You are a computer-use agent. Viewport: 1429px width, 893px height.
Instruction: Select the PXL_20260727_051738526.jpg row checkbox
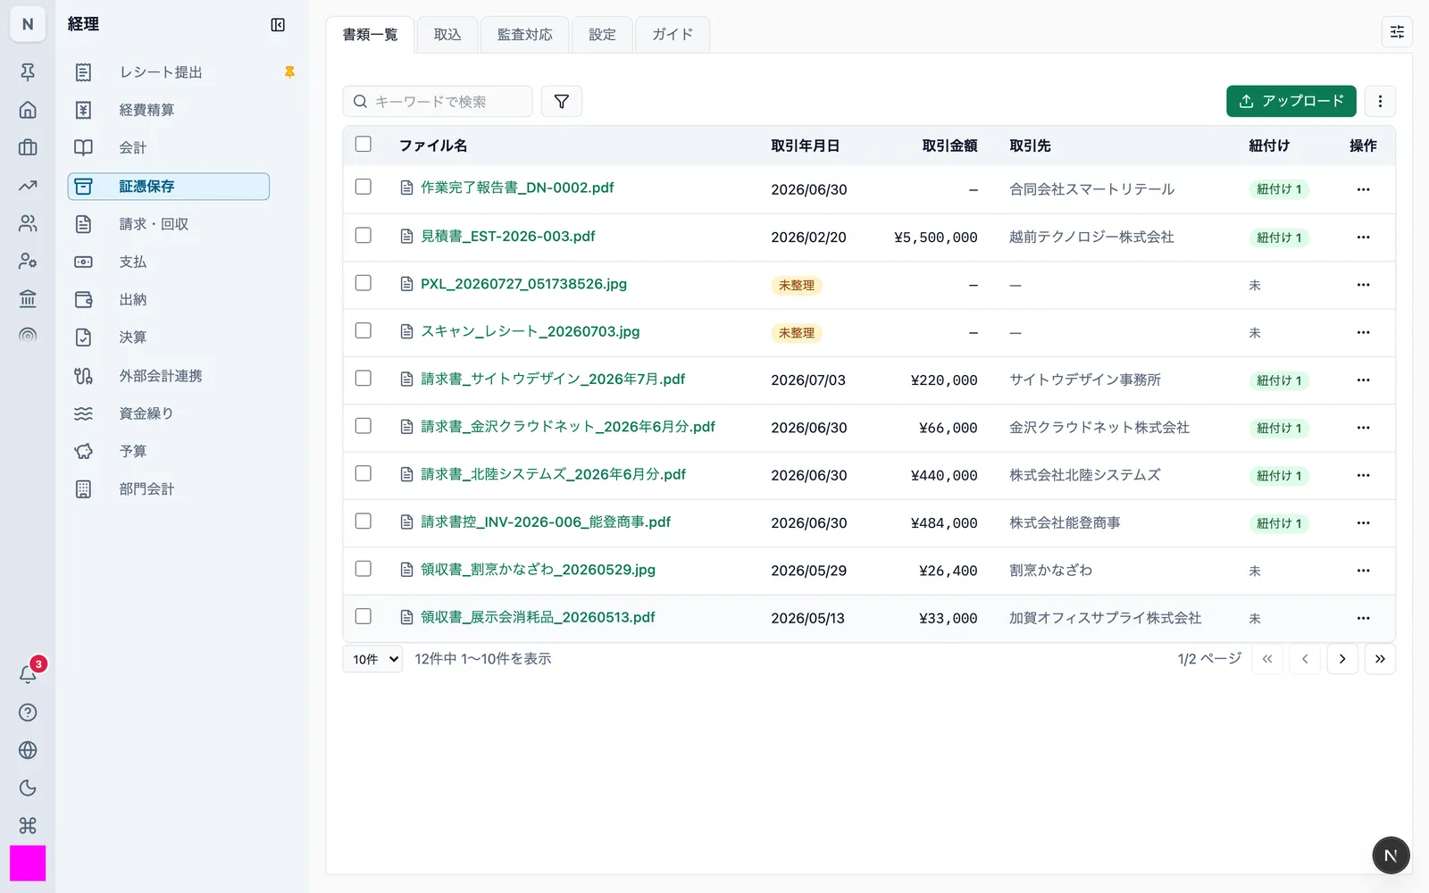pos(364,283)
